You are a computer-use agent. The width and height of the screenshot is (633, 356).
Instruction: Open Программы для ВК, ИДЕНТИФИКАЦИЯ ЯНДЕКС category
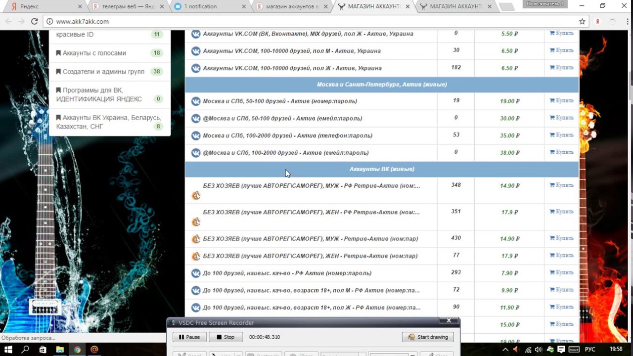coord(109,94)
